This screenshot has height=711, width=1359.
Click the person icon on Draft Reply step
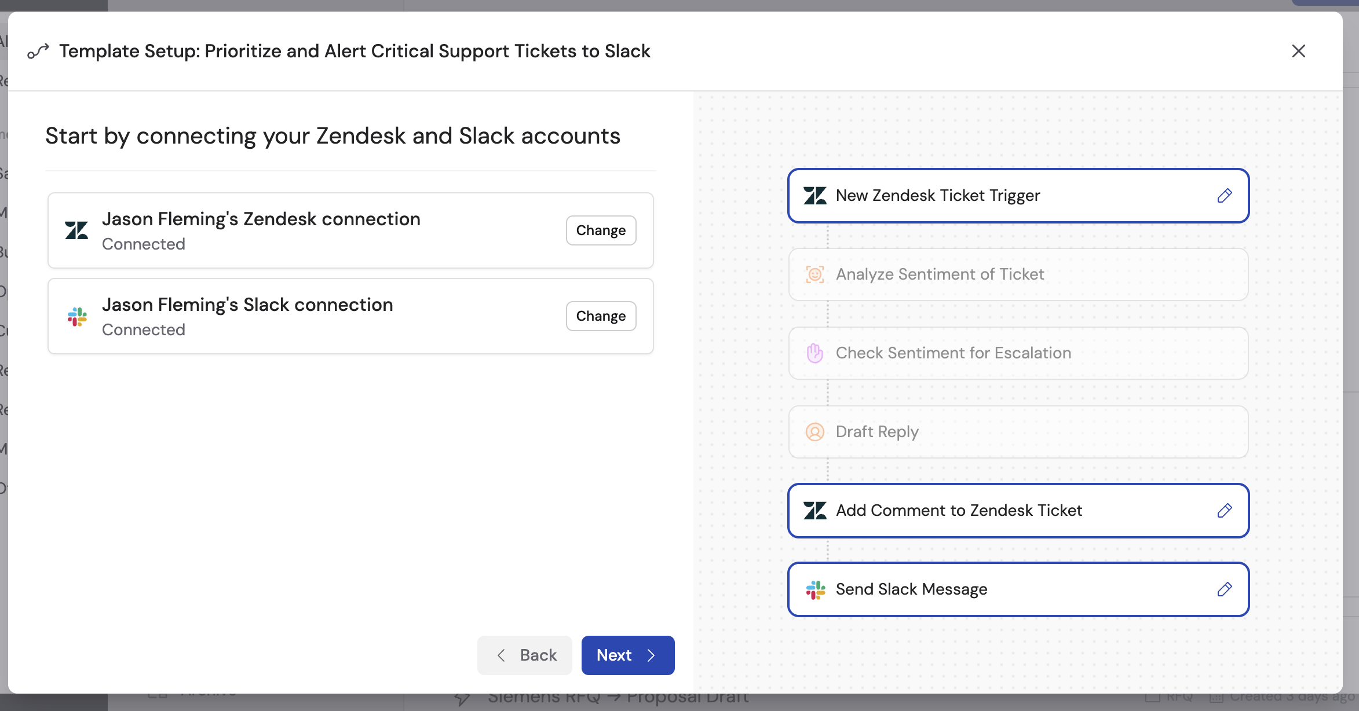[x=814, y=432]
